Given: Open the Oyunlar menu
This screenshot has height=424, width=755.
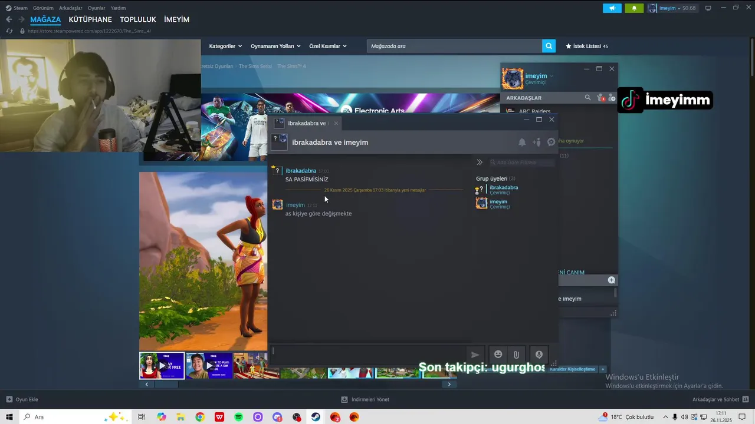Looking at the screenshot, I should tap(97, 8).
